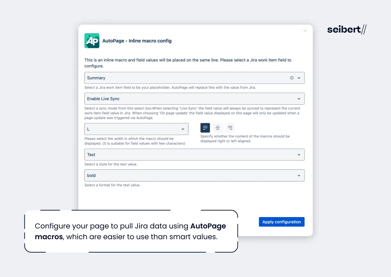The height and width of the screenshot is (277, 391).
Task: Clear the Summary field selection
Action: 292,78
